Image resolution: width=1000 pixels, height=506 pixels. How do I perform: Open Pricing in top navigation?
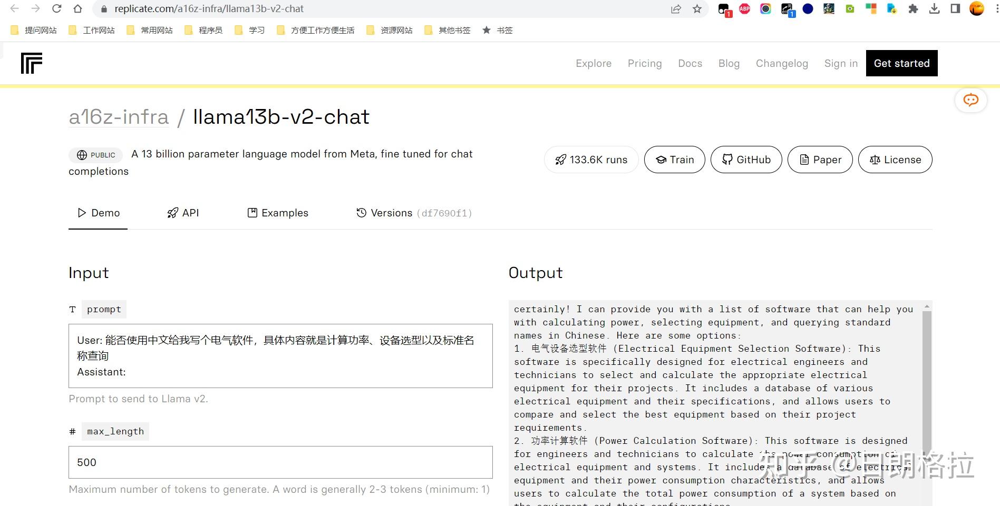[x=645, y=63]
